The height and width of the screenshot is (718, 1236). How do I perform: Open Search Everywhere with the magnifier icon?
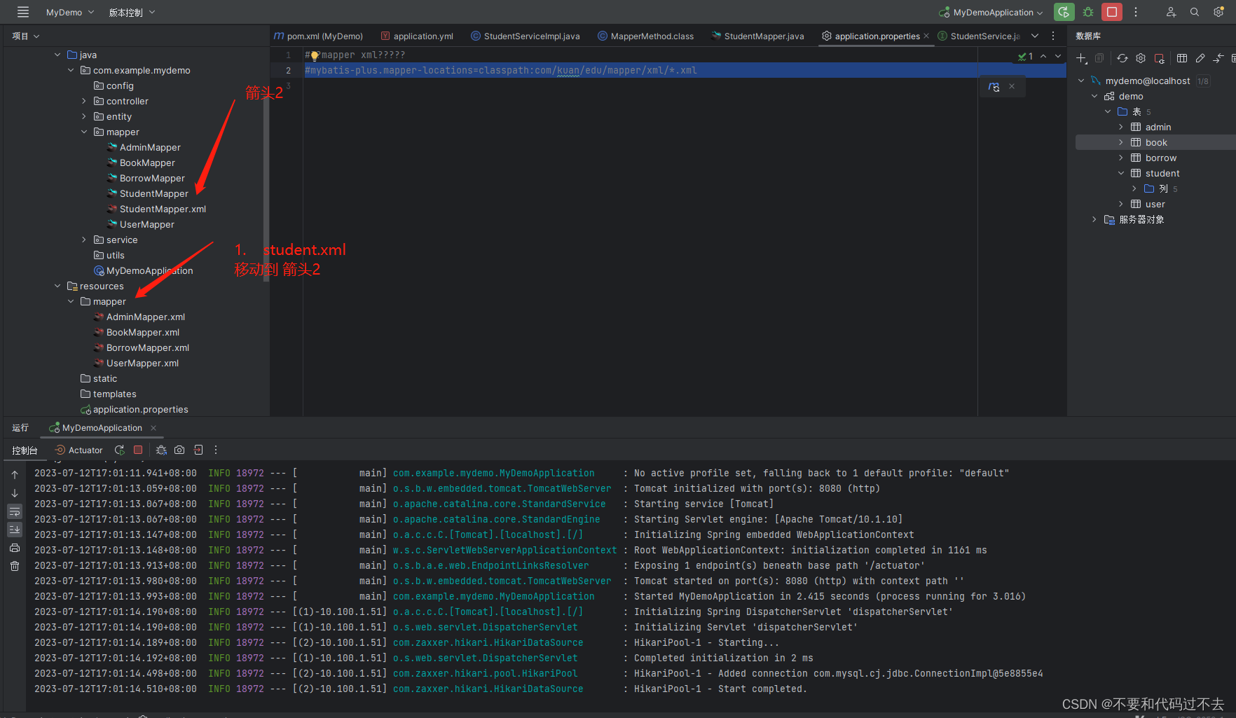tap(1195, 12)
